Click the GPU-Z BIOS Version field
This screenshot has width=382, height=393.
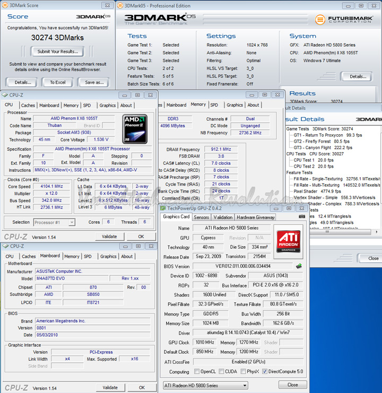(x=242, y=266)
